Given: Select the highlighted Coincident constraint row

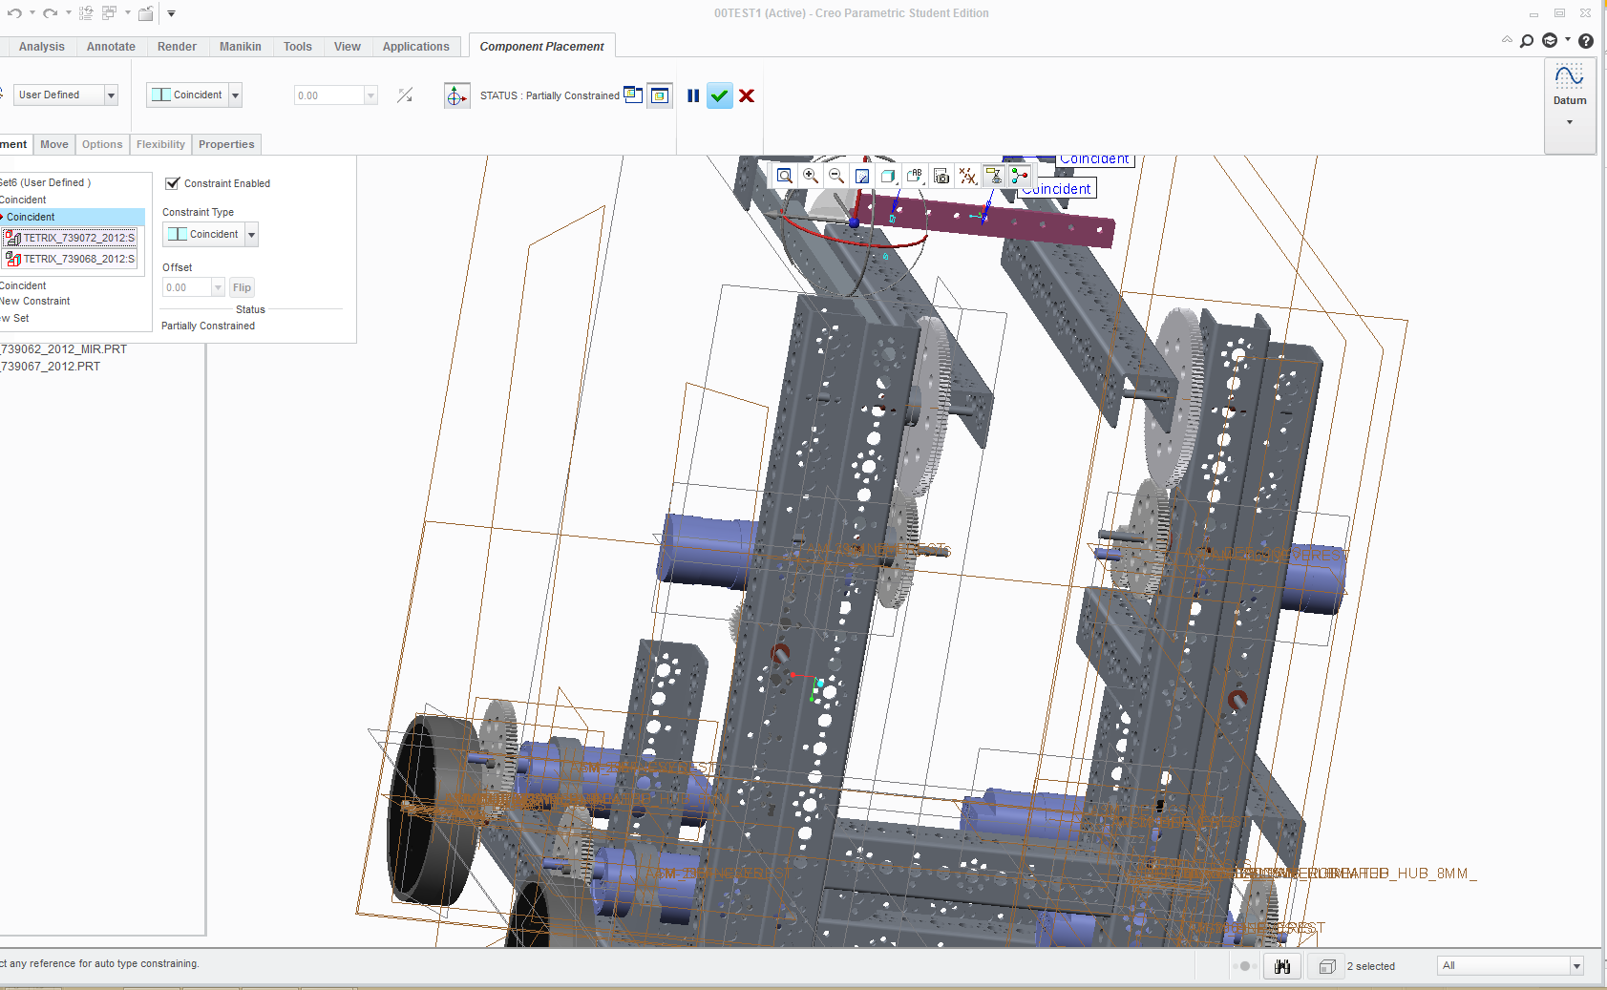Looking at the screenshot, I should tap(73, 217).
